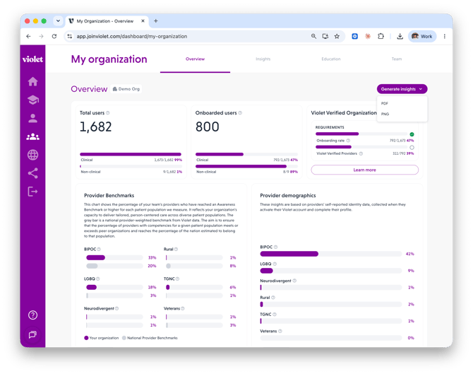Click the Provider Benchmarks heading
Image resolution: width=473 pixels, height=374 pixels.
click(109, 195)
